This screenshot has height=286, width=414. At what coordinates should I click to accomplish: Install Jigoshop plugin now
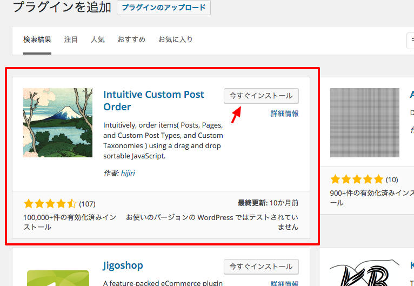261,267
